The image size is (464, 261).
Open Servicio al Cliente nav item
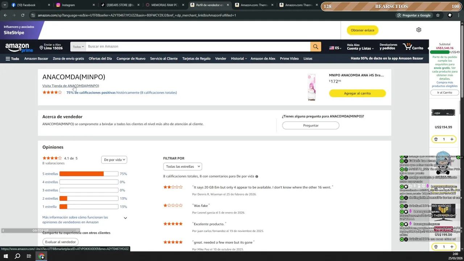164,58
